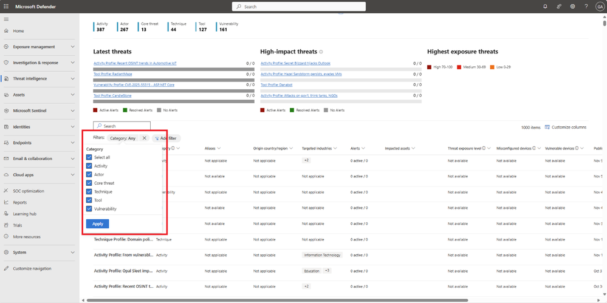The image size is (607, 303).
Task: Expand the System section chevron
Action: [73, 253]
